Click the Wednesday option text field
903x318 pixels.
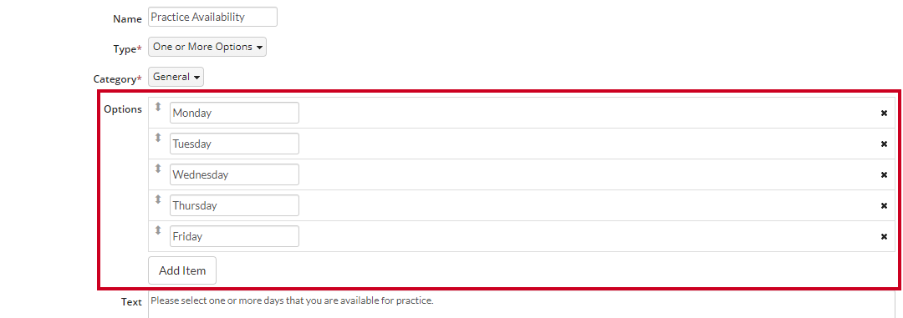tap(234, 174)
